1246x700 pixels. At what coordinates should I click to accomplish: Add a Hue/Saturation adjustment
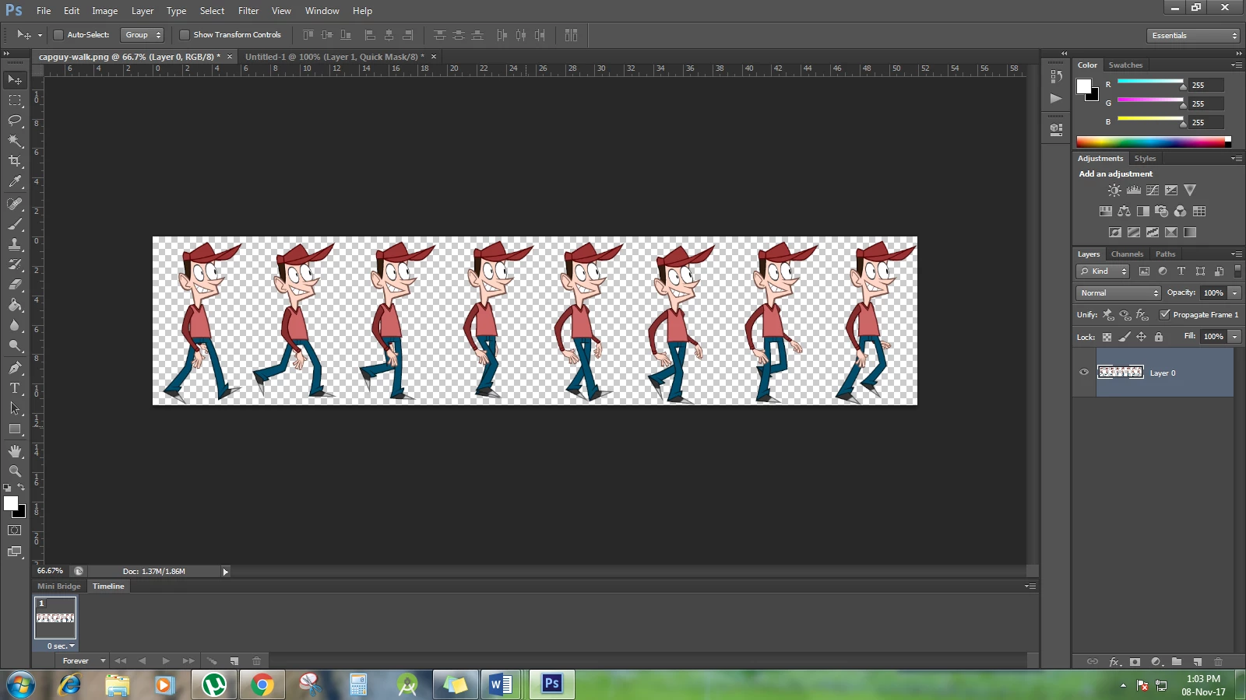click(x=1105, y=212)
